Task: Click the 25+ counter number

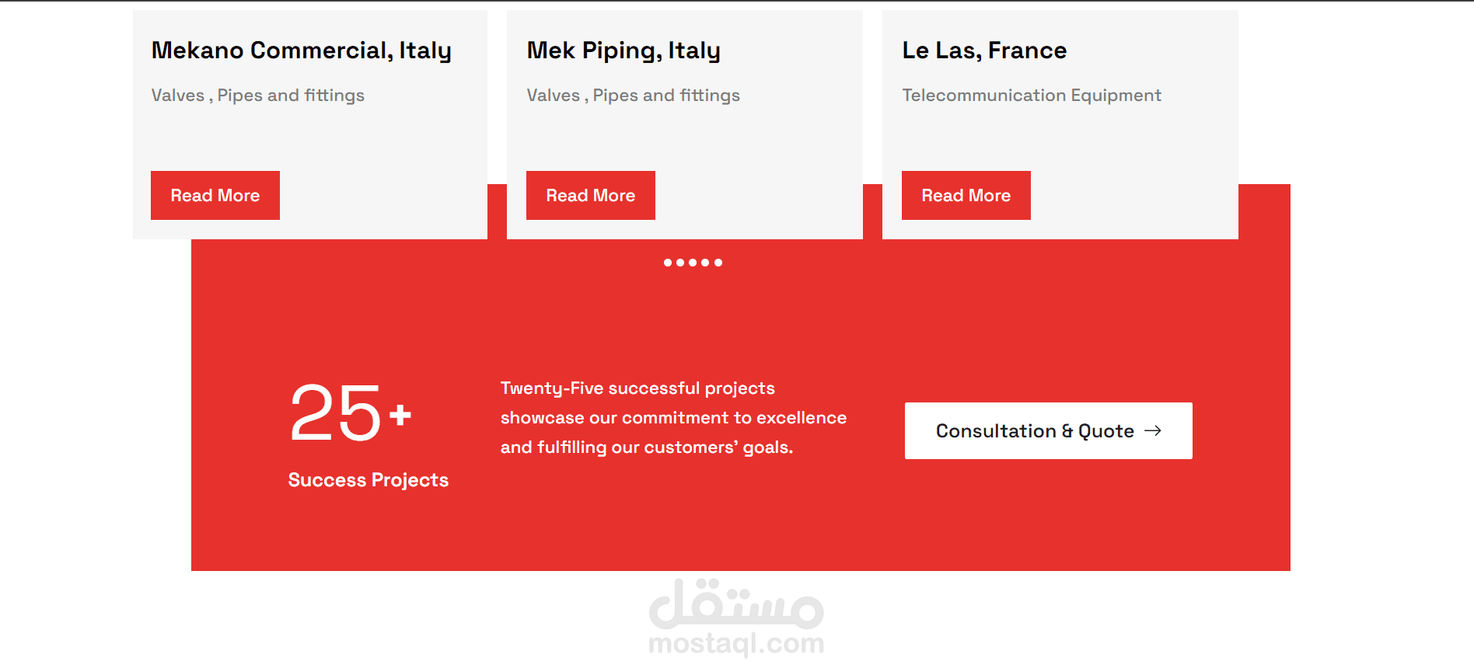Action: point(350,414)
